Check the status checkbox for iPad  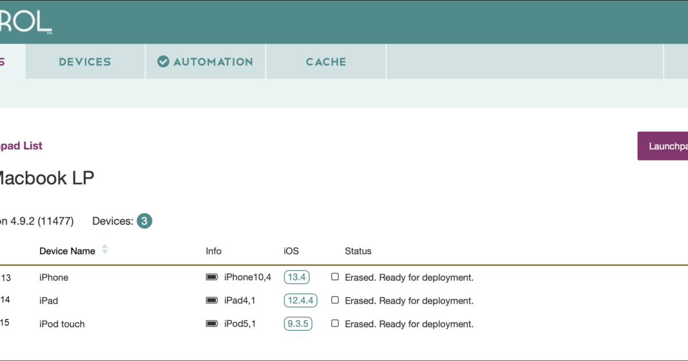[335, 300]
